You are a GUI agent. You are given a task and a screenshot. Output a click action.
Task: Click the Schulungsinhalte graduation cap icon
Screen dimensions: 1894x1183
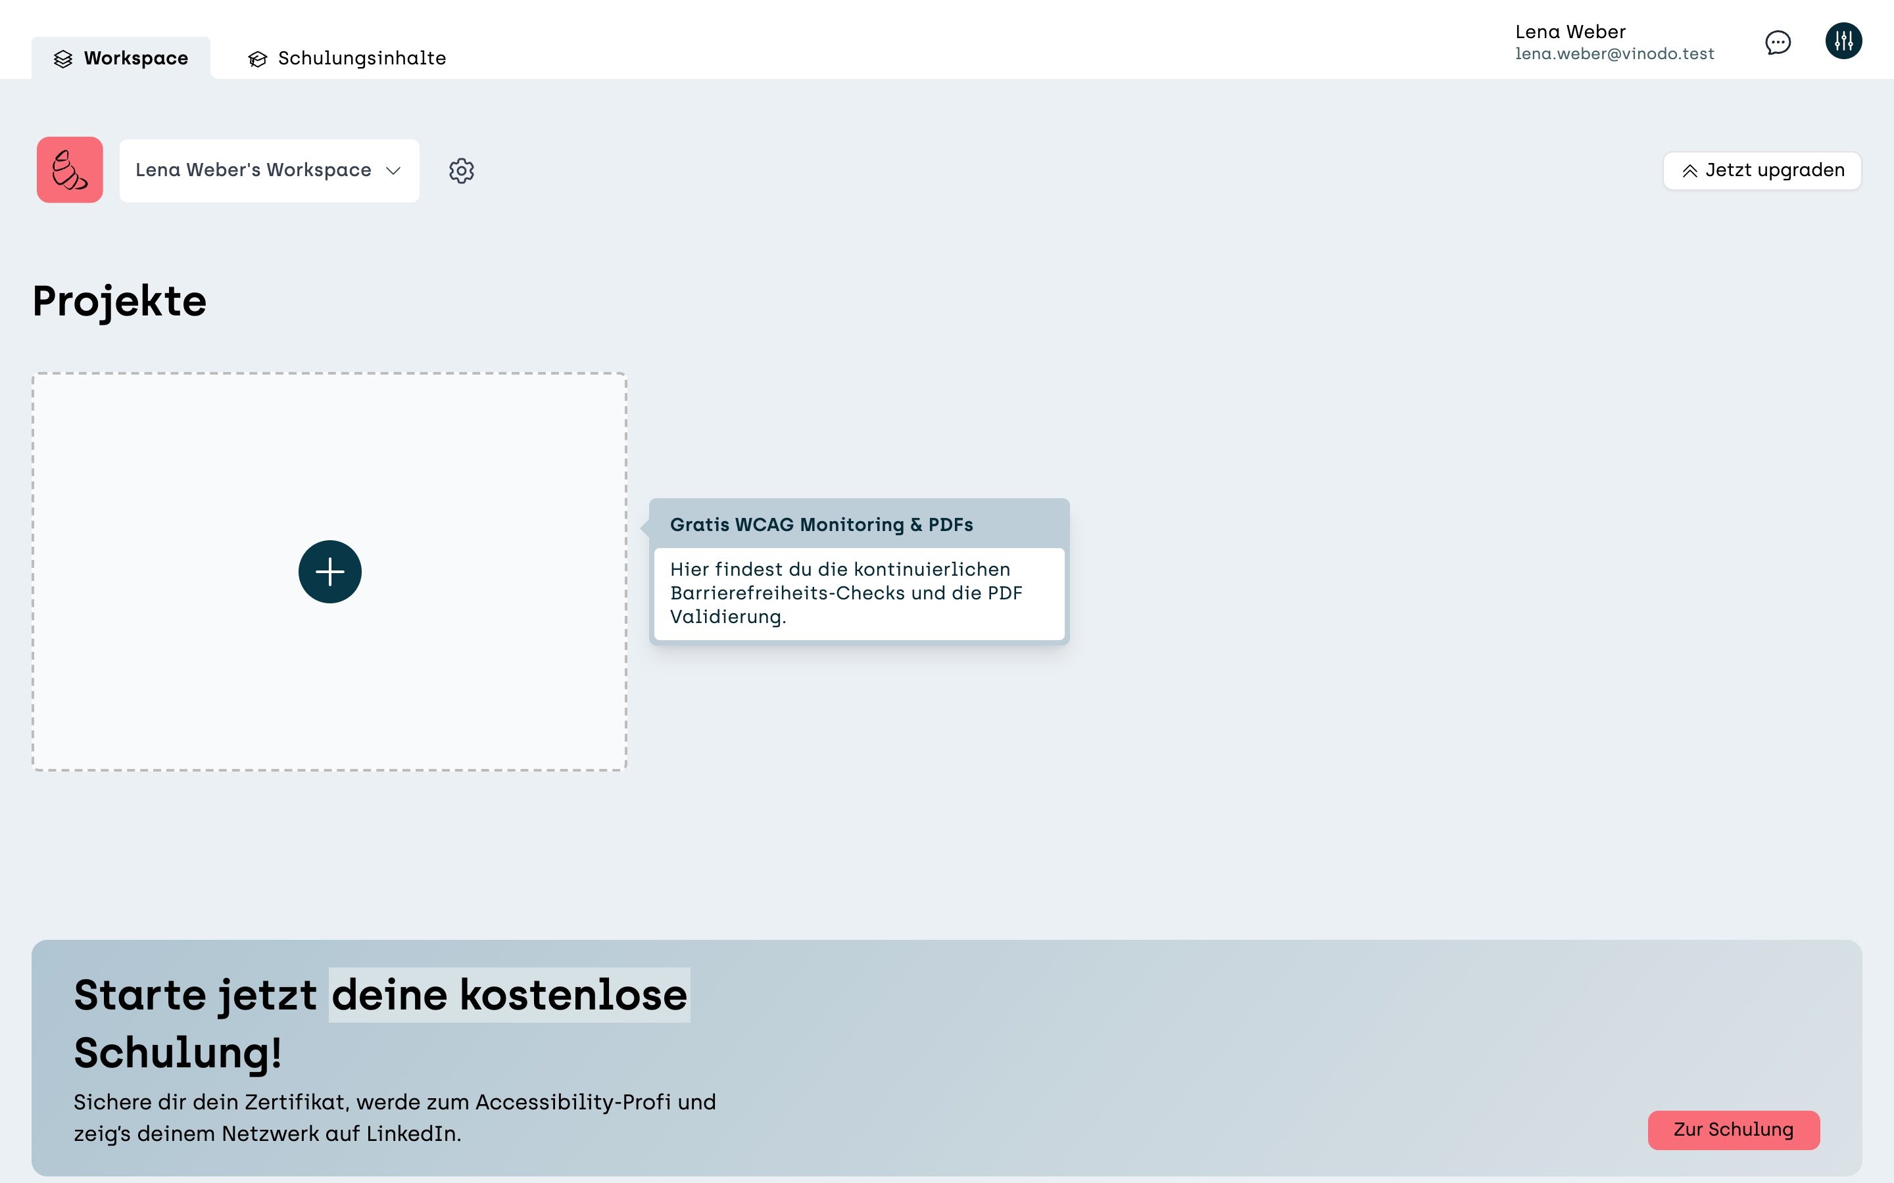click(x=258, y=58)
